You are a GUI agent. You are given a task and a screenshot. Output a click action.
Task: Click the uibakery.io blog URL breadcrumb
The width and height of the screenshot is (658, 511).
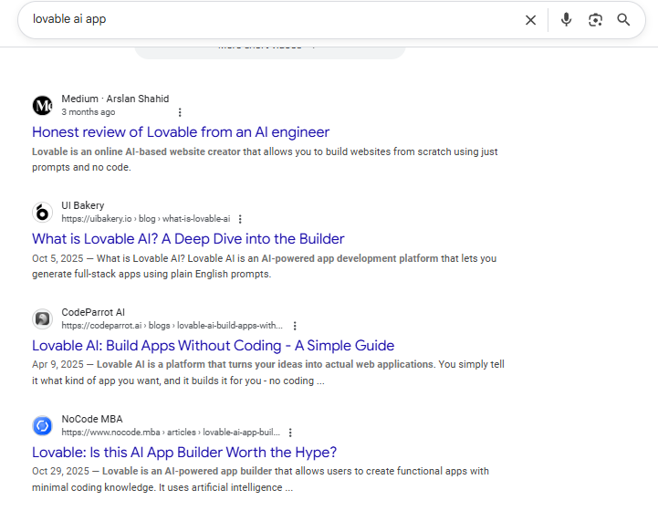(x=146, y=219)
